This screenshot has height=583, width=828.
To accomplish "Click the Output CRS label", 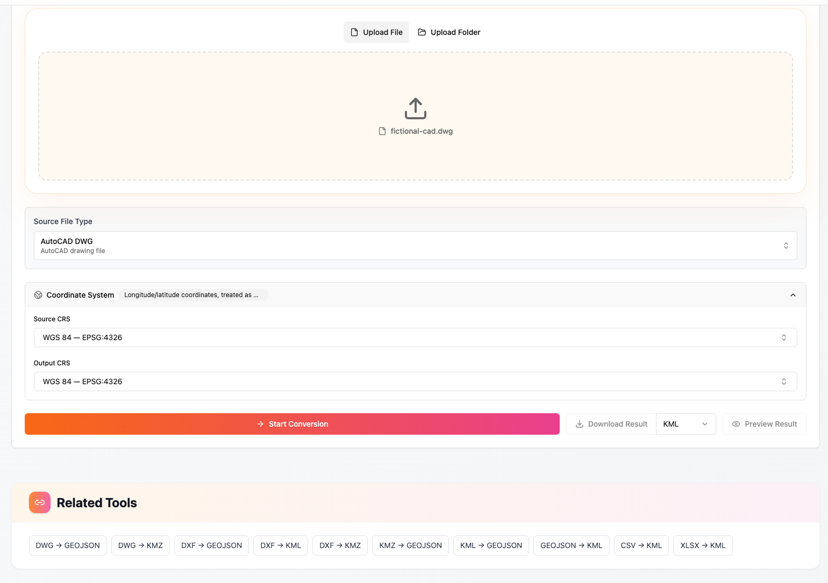I will (x=52, y=363).
